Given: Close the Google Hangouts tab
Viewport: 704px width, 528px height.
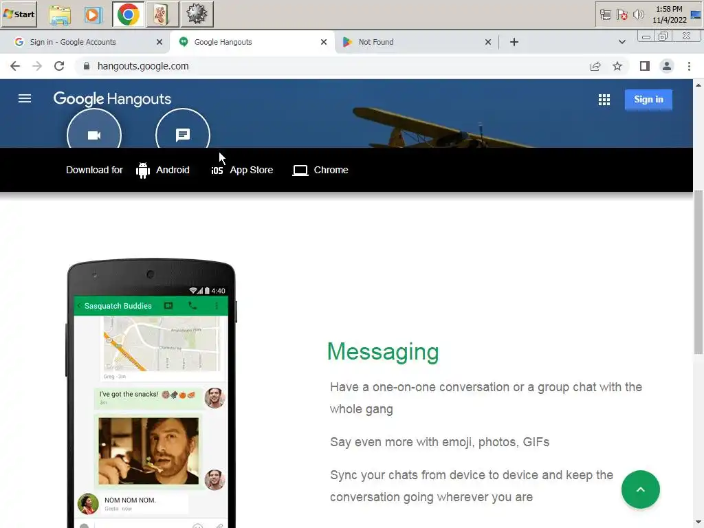Looking at the screenshot, I should click(x=324, y=42).
